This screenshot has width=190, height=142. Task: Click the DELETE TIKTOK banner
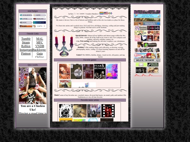(x=147, y=60)
